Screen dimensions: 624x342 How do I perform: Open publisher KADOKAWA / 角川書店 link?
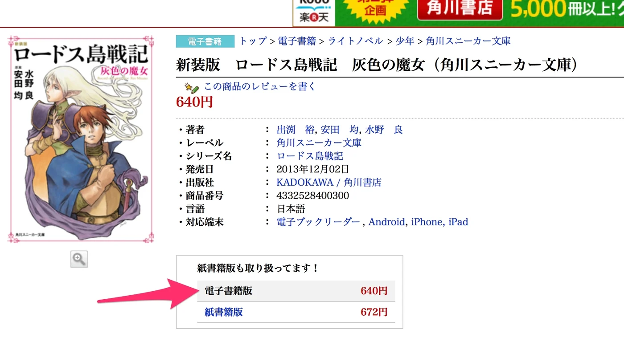click(x=329, y=183)
